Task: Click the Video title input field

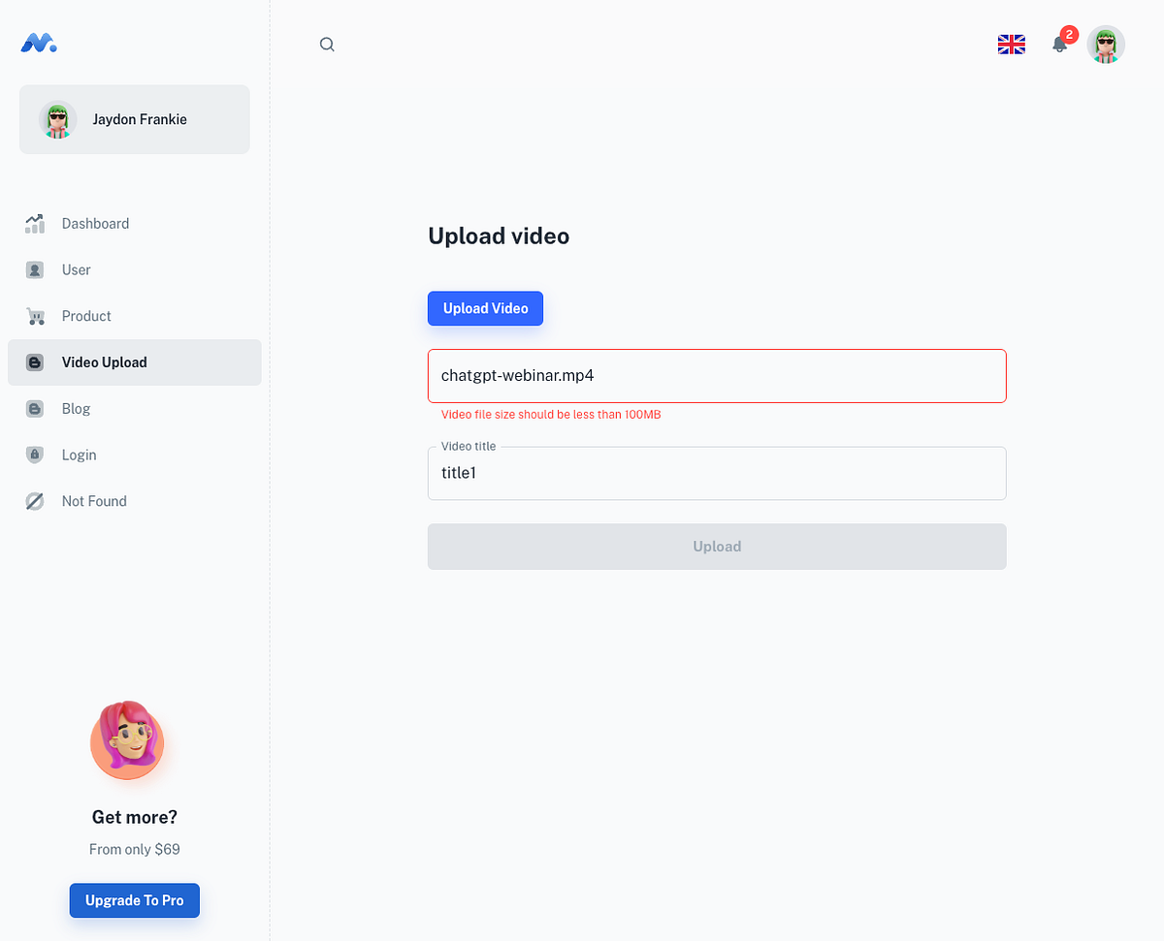Action: click(x=717, y=473)
